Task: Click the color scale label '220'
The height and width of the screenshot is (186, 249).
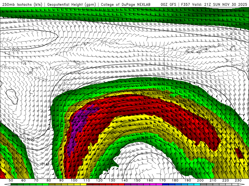Action: 226,180
